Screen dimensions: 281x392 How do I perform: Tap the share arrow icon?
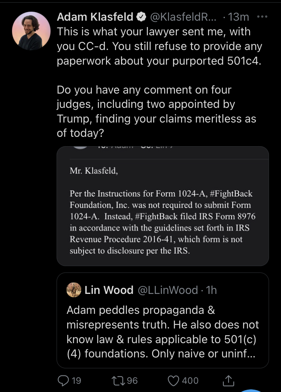(x=228, y=381)
